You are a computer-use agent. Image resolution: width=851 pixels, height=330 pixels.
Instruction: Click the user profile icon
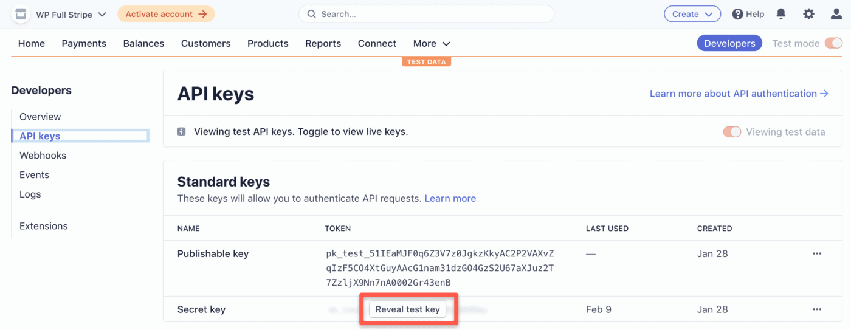coord(836,14)
